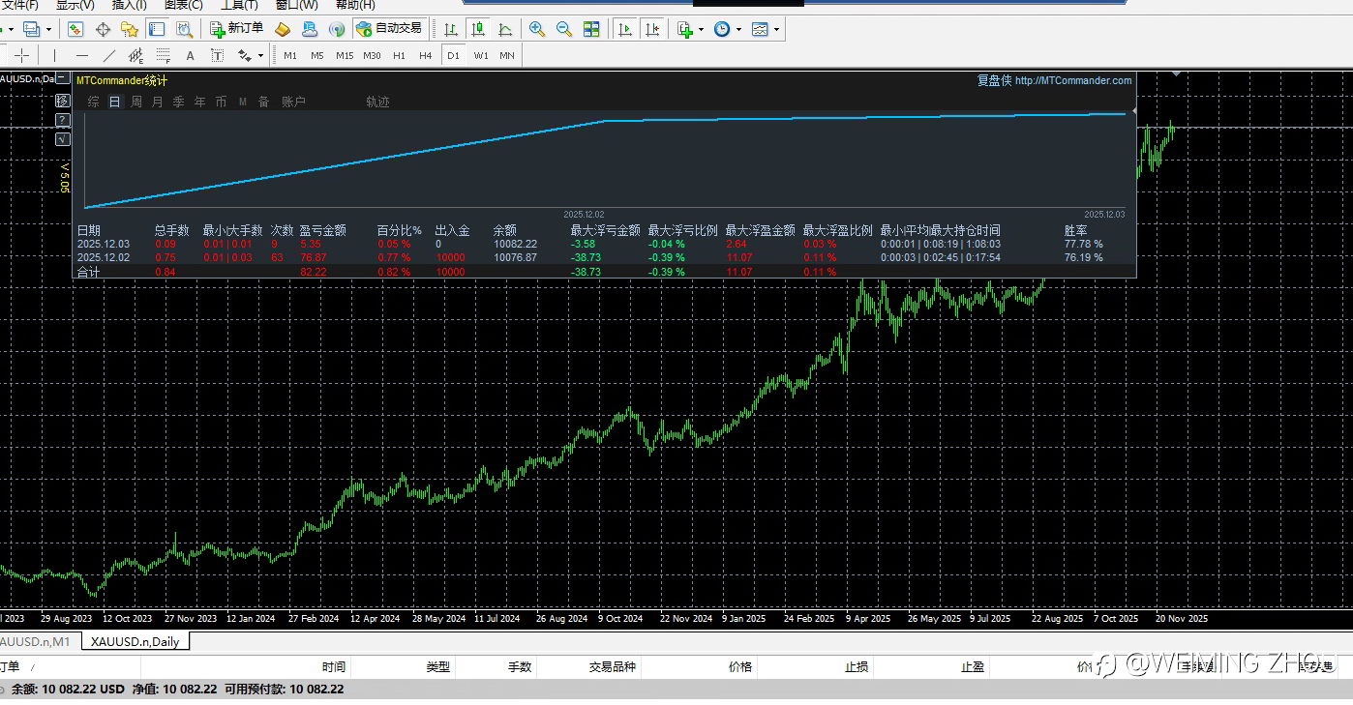Screen dimensions: 1353x705
Task: Zoom in on the chart with magnifier plus
Action: coord(536,30)
